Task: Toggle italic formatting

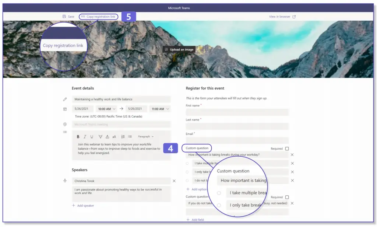Action: point(85,137)
